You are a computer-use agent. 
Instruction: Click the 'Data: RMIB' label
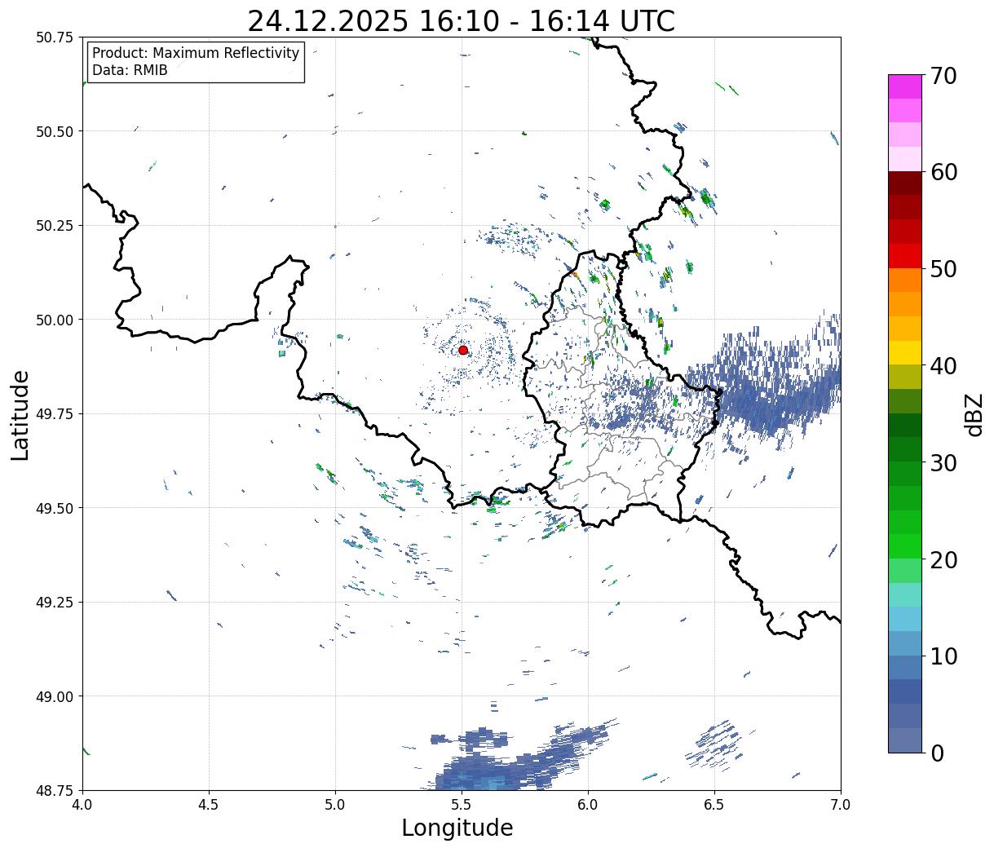(x=130, y=71)
